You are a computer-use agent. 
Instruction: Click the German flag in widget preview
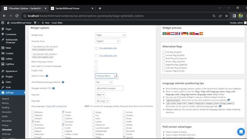185,34
